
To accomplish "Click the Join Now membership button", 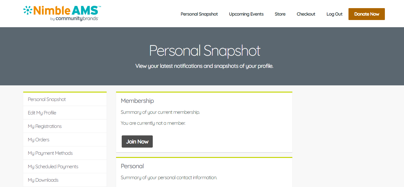I will click(x=137, y=142).
